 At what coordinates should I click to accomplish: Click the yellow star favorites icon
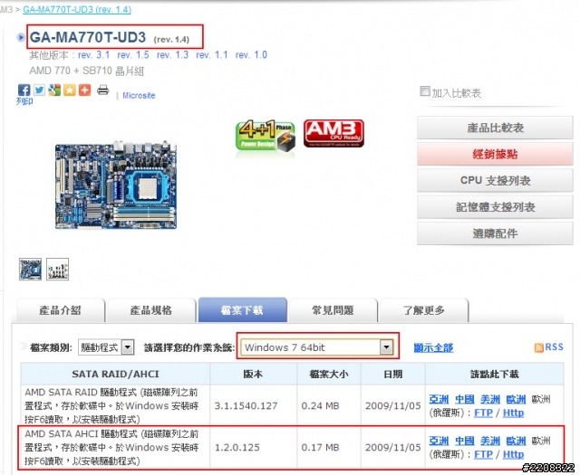pos(70,90)
